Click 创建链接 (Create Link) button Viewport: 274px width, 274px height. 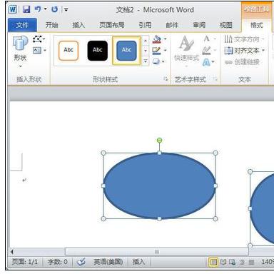[242, 62]
